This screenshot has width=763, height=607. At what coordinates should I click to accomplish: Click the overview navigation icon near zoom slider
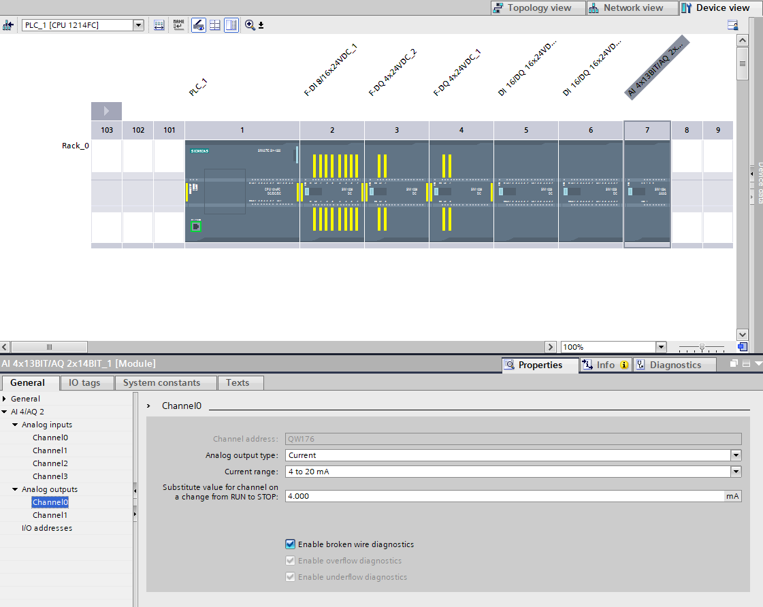pyautogui.click(x=743, y=347)
